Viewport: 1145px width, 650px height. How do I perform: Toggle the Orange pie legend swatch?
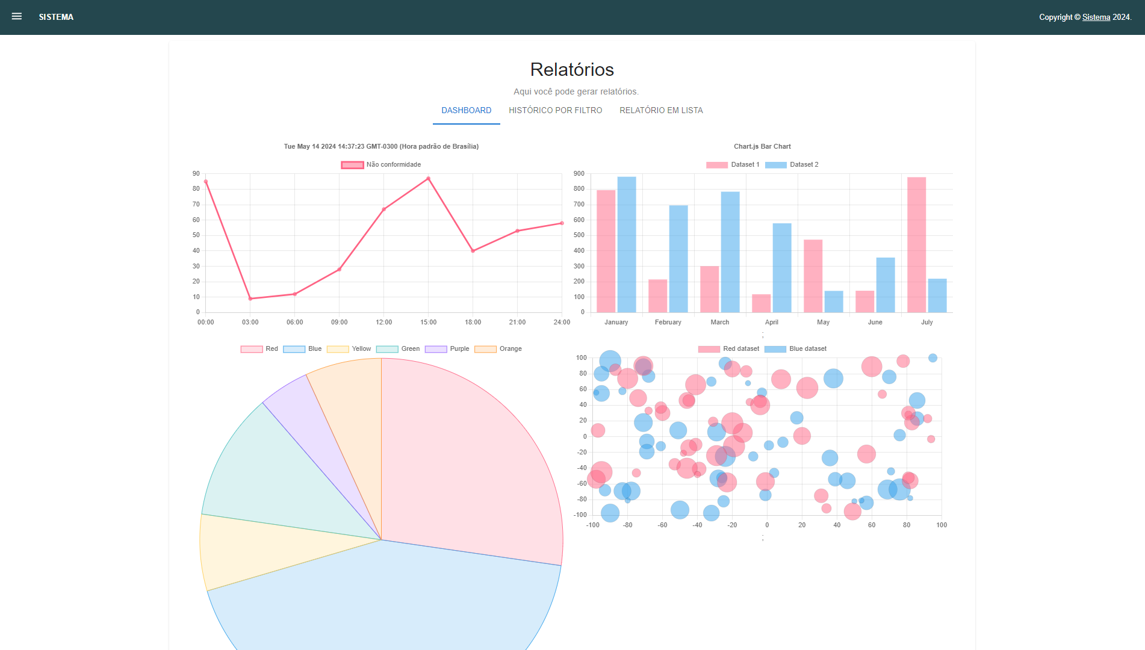click(x=485, y=349)
